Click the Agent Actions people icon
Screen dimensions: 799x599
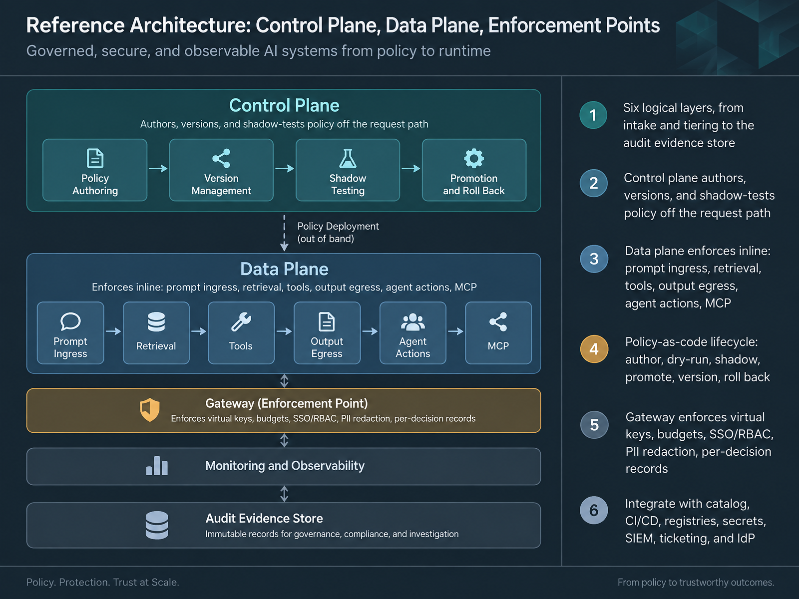[x=412, y=322]
